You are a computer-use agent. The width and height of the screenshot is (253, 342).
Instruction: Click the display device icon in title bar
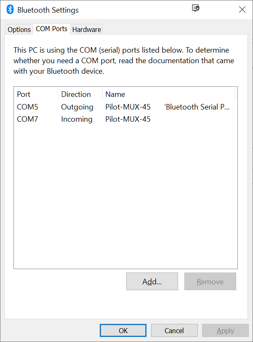click(195, 8)
